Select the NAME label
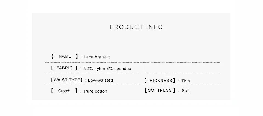The width and height of the screenshot is (263, 116). coord(65,56)
